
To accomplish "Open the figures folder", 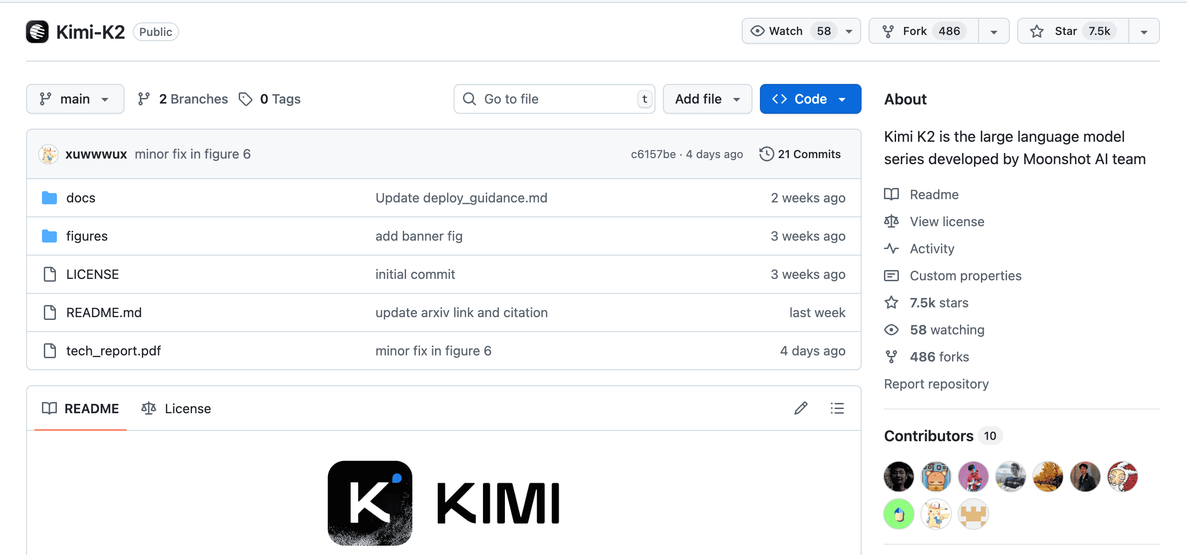I will coord(87,236).
